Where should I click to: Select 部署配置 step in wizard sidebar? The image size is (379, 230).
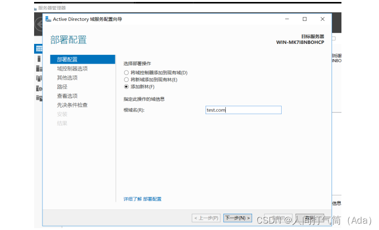tap(83, 59)
